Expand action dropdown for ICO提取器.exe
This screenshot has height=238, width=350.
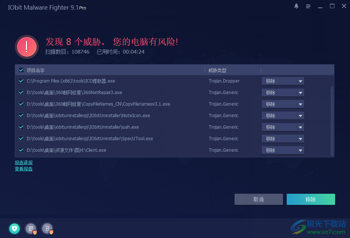300,81
